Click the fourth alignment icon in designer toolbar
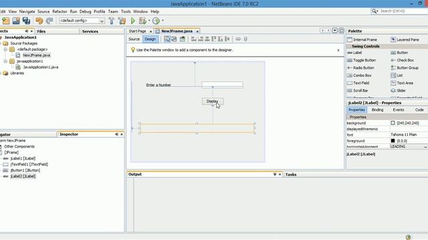The image size is (428, 240). click(214, 39)
